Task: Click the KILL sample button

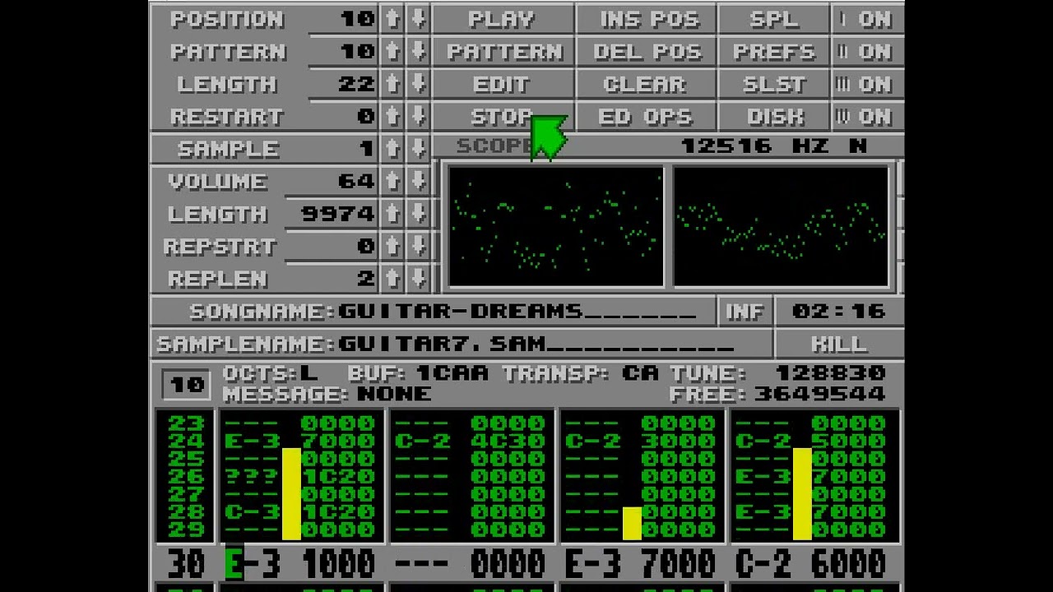Action: [x=838, y=344]
